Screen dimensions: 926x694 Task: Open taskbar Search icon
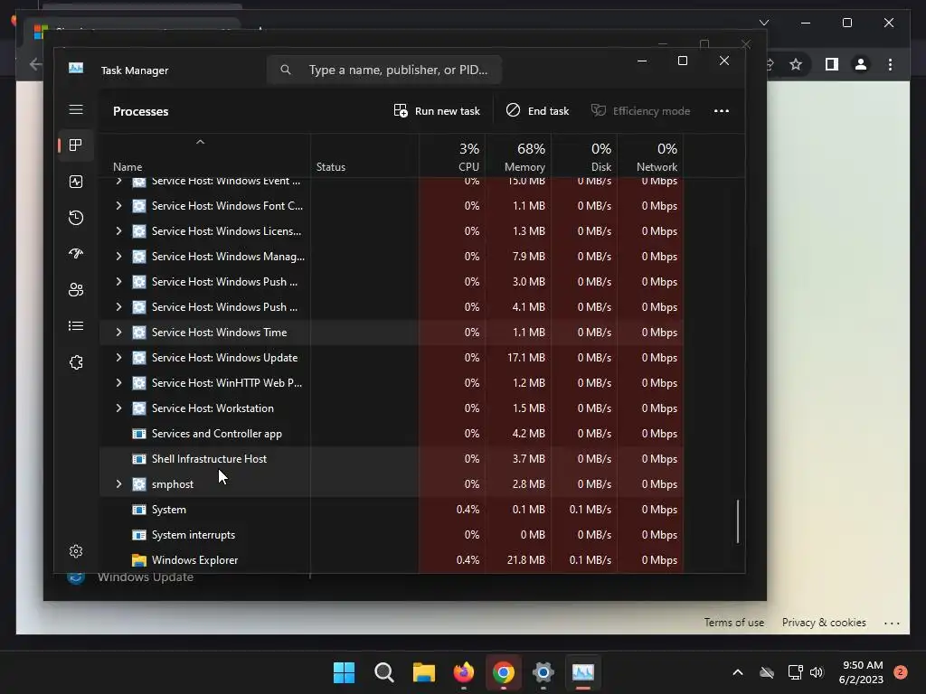383,672
